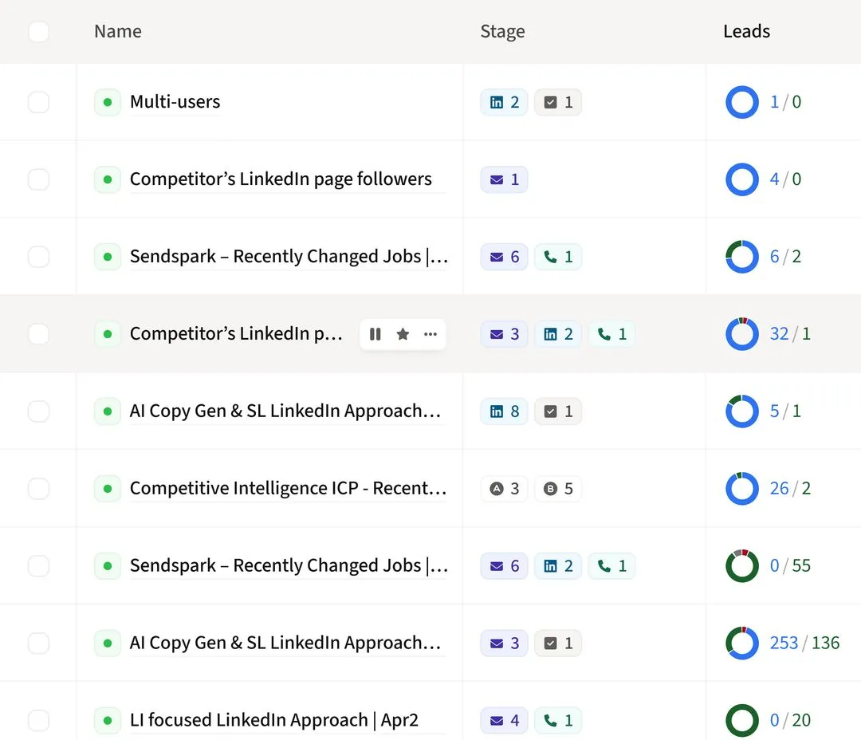Click email 3 chip in the 32 / 1 leads row
Screen dimensions: 861x740
[504, 334]
